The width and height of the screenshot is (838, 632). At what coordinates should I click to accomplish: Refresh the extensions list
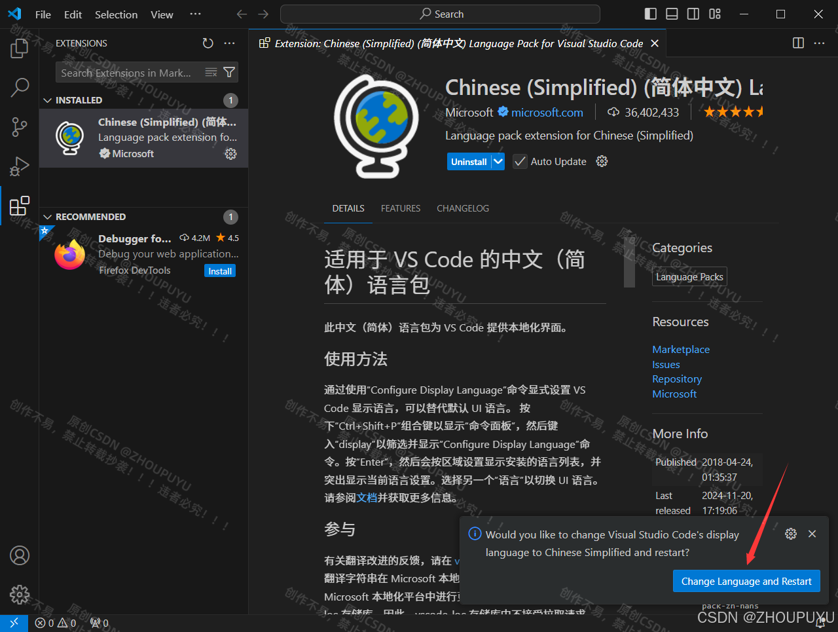[208, 43]
